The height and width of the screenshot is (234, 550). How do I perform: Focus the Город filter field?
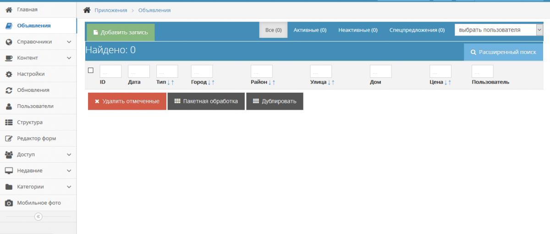click(x=202, y=71)
